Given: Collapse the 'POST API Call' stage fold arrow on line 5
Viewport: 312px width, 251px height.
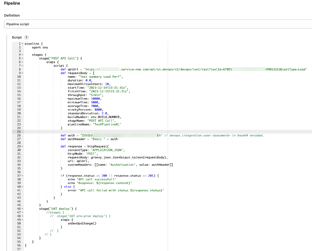Looking at the screenshot, I should 22,58.
